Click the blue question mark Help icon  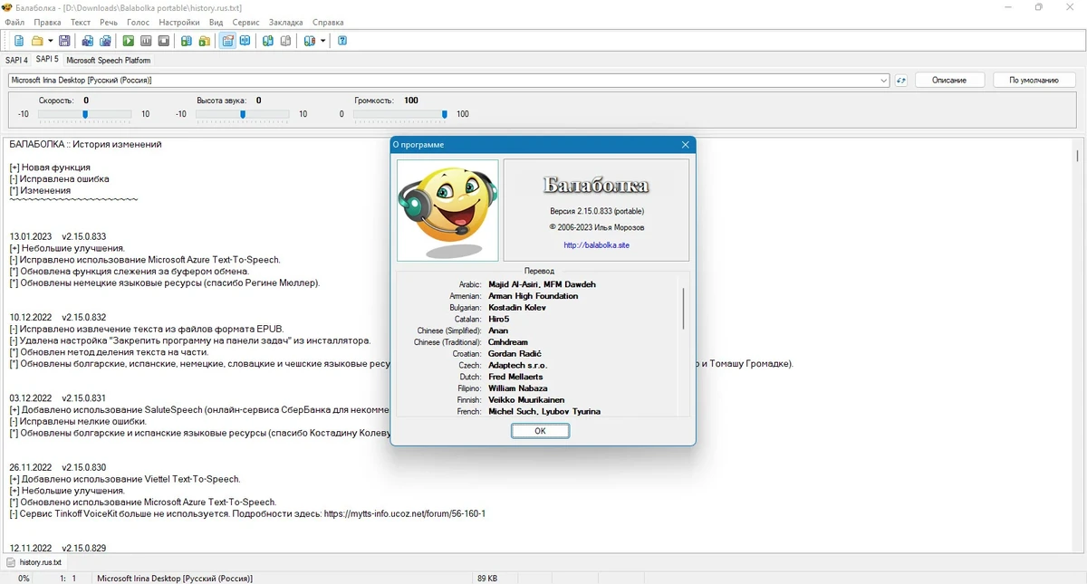(x=342, y=41)
